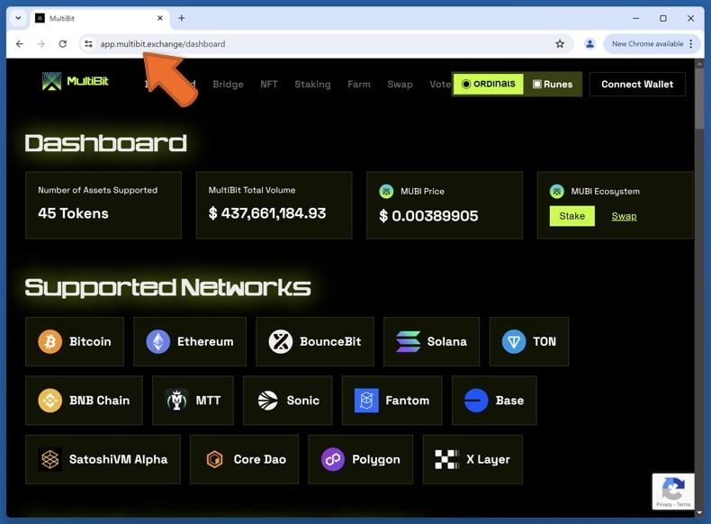
Task: Click the Polygon network icon
Action: 333,459
